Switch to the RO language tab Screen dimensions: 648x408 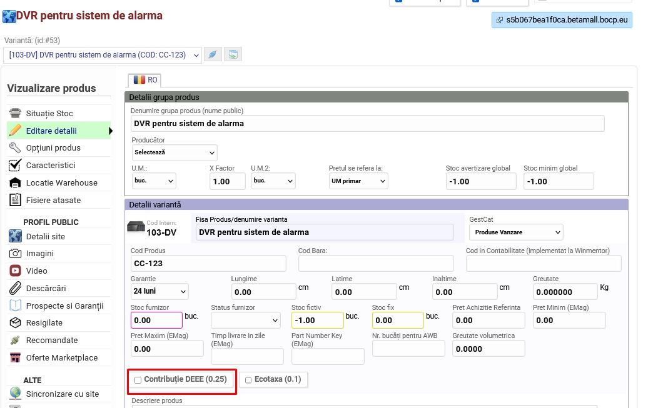coord(144,80)
